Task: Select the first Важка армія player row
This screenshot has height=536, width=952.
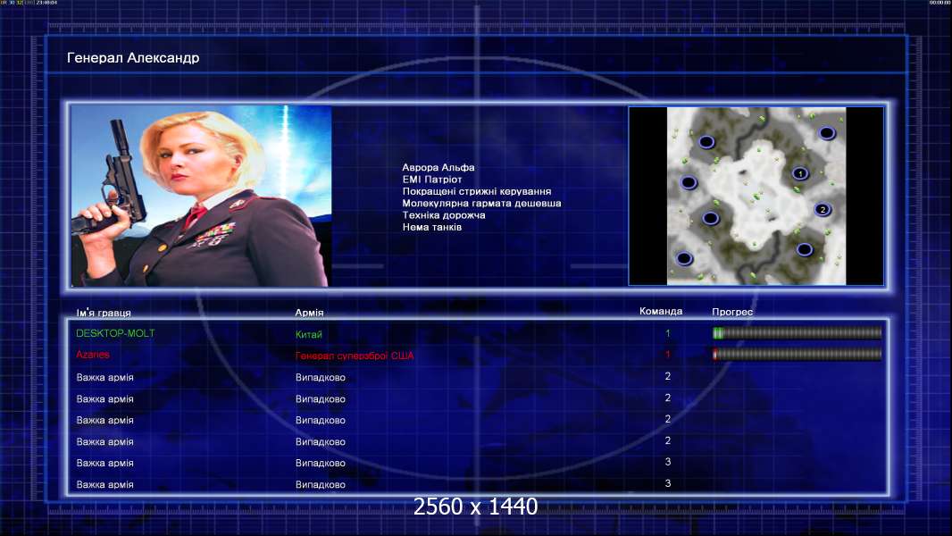Action: (478, 377)
